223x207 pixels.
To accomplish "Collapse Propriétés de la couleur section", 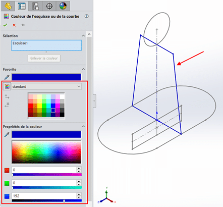I will click(x=83, y=126).
